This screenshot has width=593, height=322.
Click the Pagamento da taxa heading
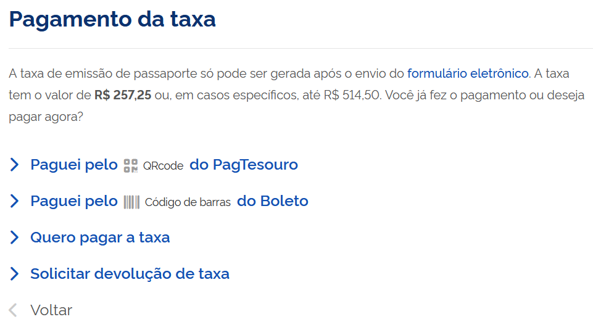(x=112, y=19)
